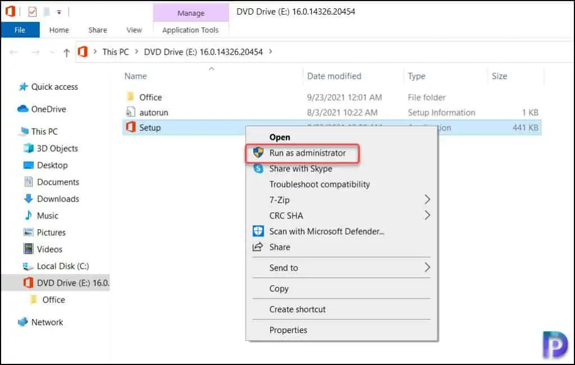Expand the chevron after DVD Drive breadcrumb
The image size is (575, 365).
[x=271, y=52]
